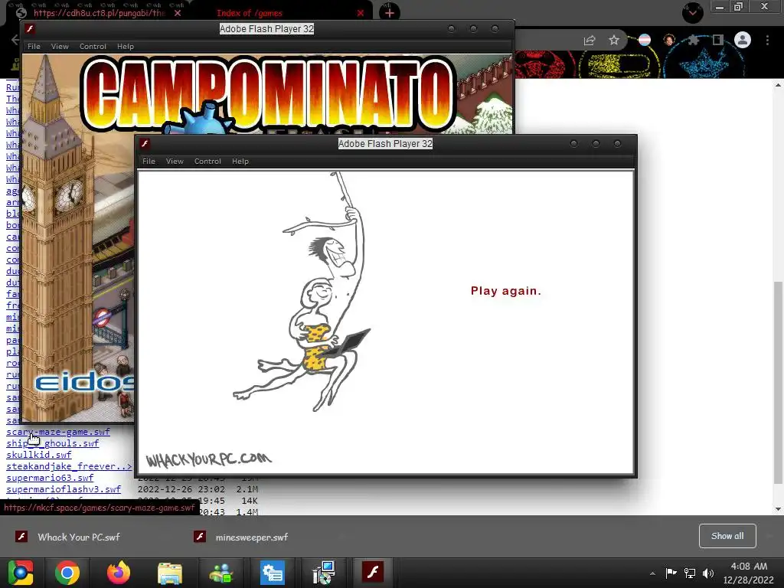Screen dimensions: 784x588
Task: Close the cdh8u.ct8.pl tab
Action: 178,13
